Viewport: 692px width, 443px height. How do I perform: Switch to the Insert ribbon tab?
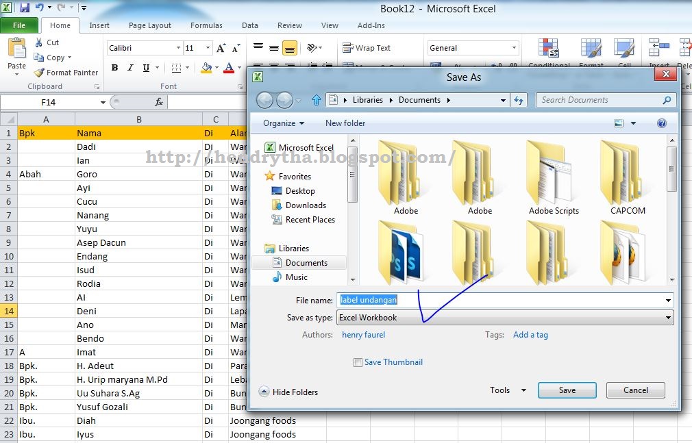(x=99, y=25)
